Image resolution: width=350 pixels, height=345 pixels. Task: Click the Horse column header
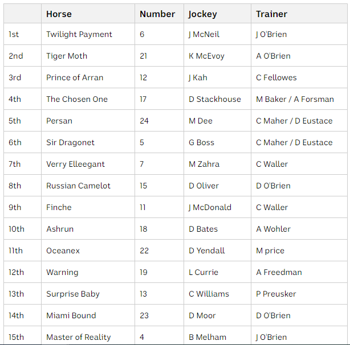point(59,14)
